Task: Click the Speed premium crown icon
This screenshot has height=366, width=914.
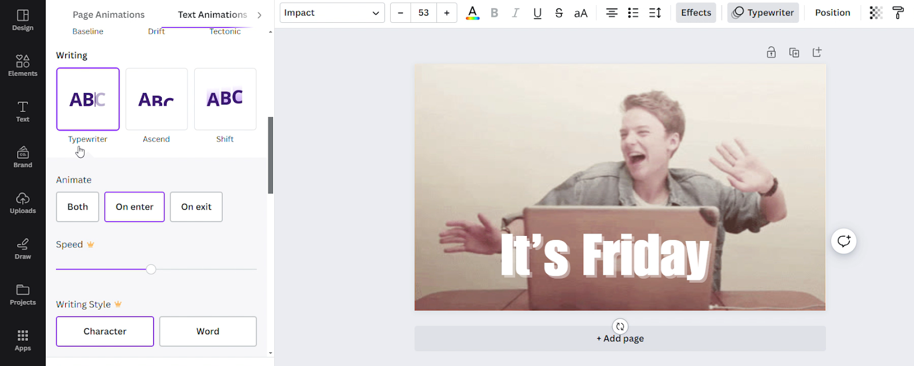Action: click(x=90, y=244)
